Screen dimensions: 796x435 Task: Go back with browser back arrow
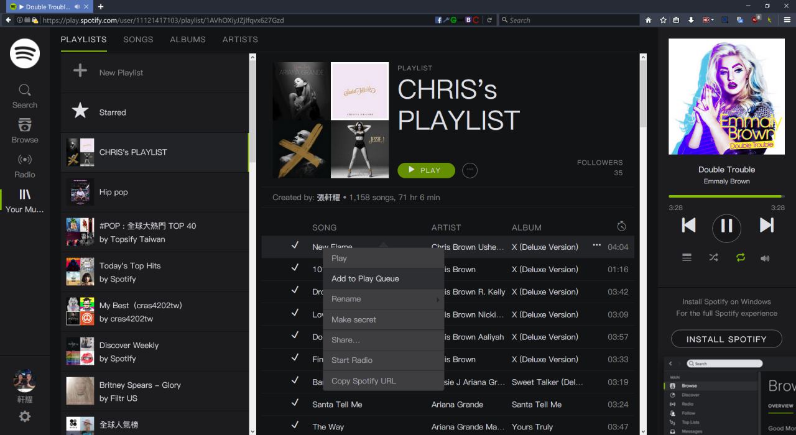[8, 20]
